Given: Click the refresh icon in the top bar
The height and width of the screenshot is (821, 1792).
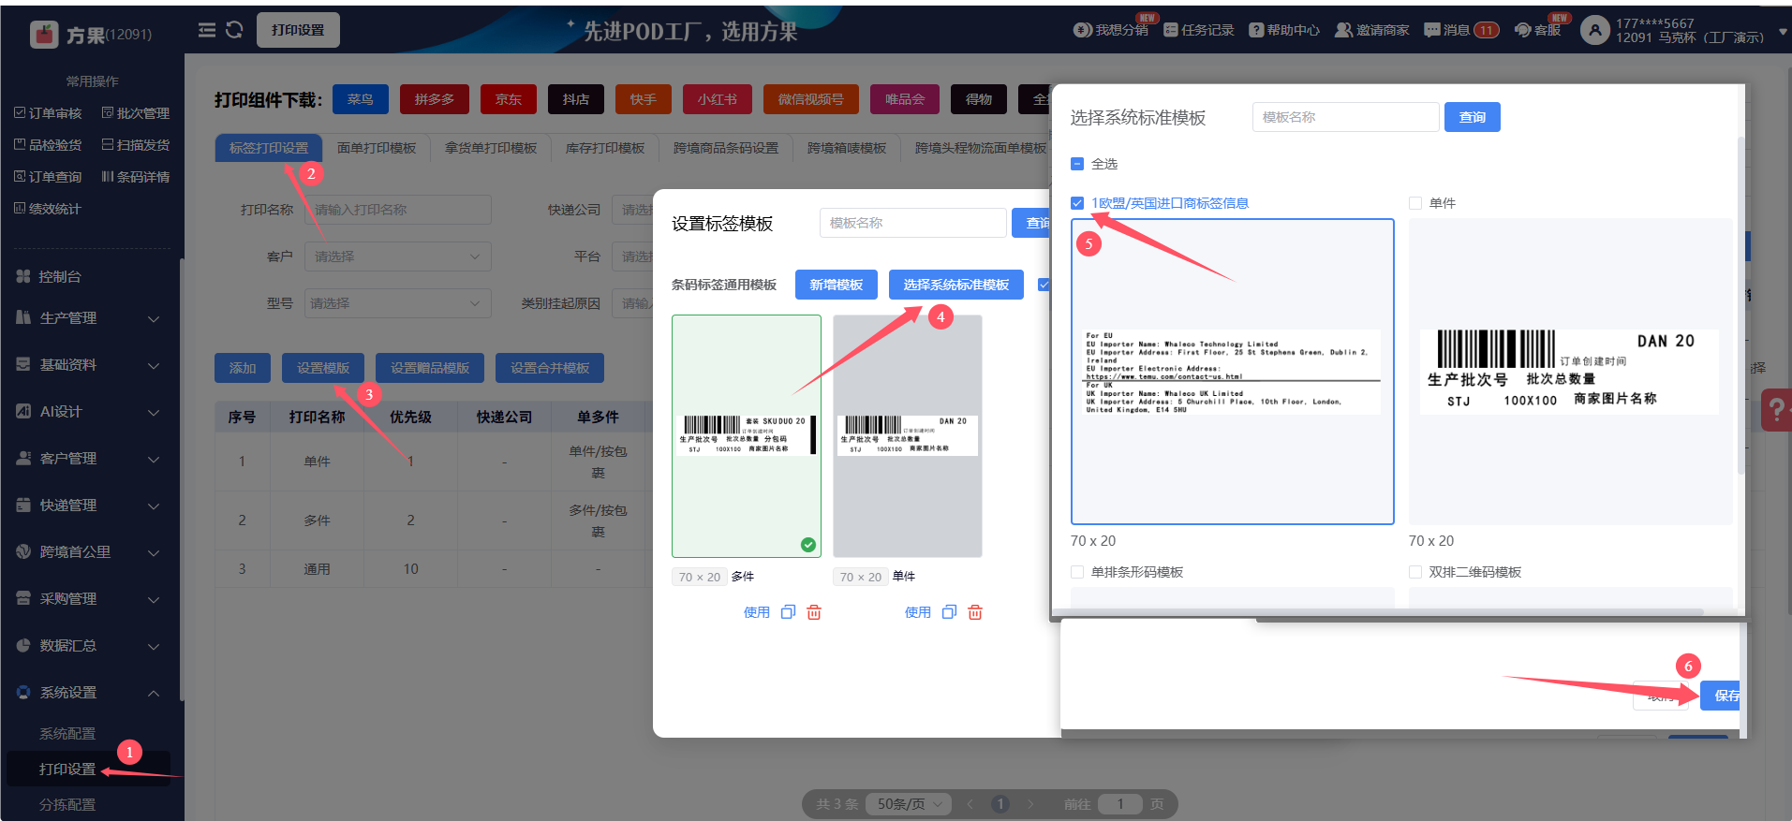Looking at the screenshot, I should point(234,30).
